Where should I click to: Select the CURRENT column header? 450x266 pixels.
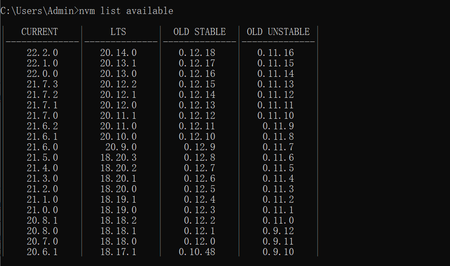pos(40,31)
